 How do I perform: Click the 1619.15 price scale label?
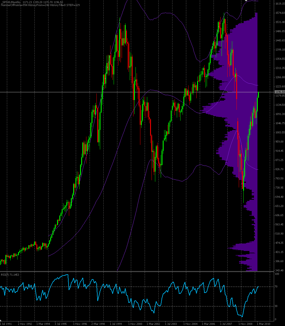279,4
